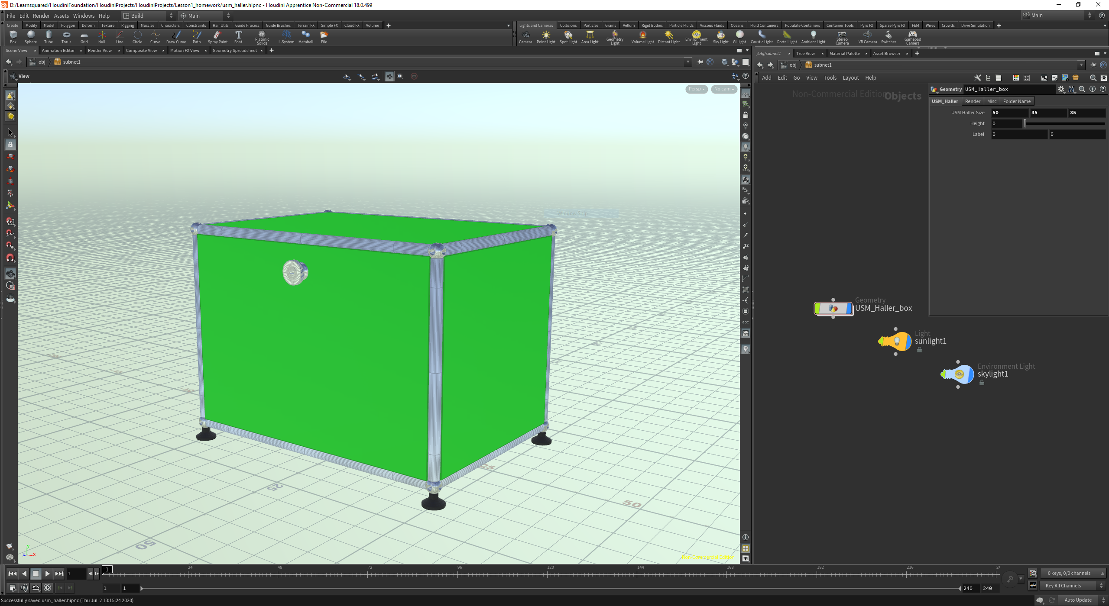Open the top-right Main desktop dropdown
1109x606 pixels.
pyautogui.click(x=1058, y=16)
